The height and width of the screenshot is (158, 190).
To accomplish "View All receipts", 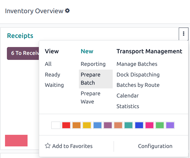I will (x=48, y=64).
